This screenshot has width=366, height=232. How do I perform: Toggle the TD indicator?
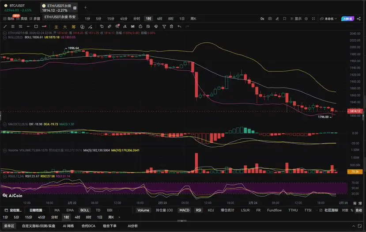[98, 210]
